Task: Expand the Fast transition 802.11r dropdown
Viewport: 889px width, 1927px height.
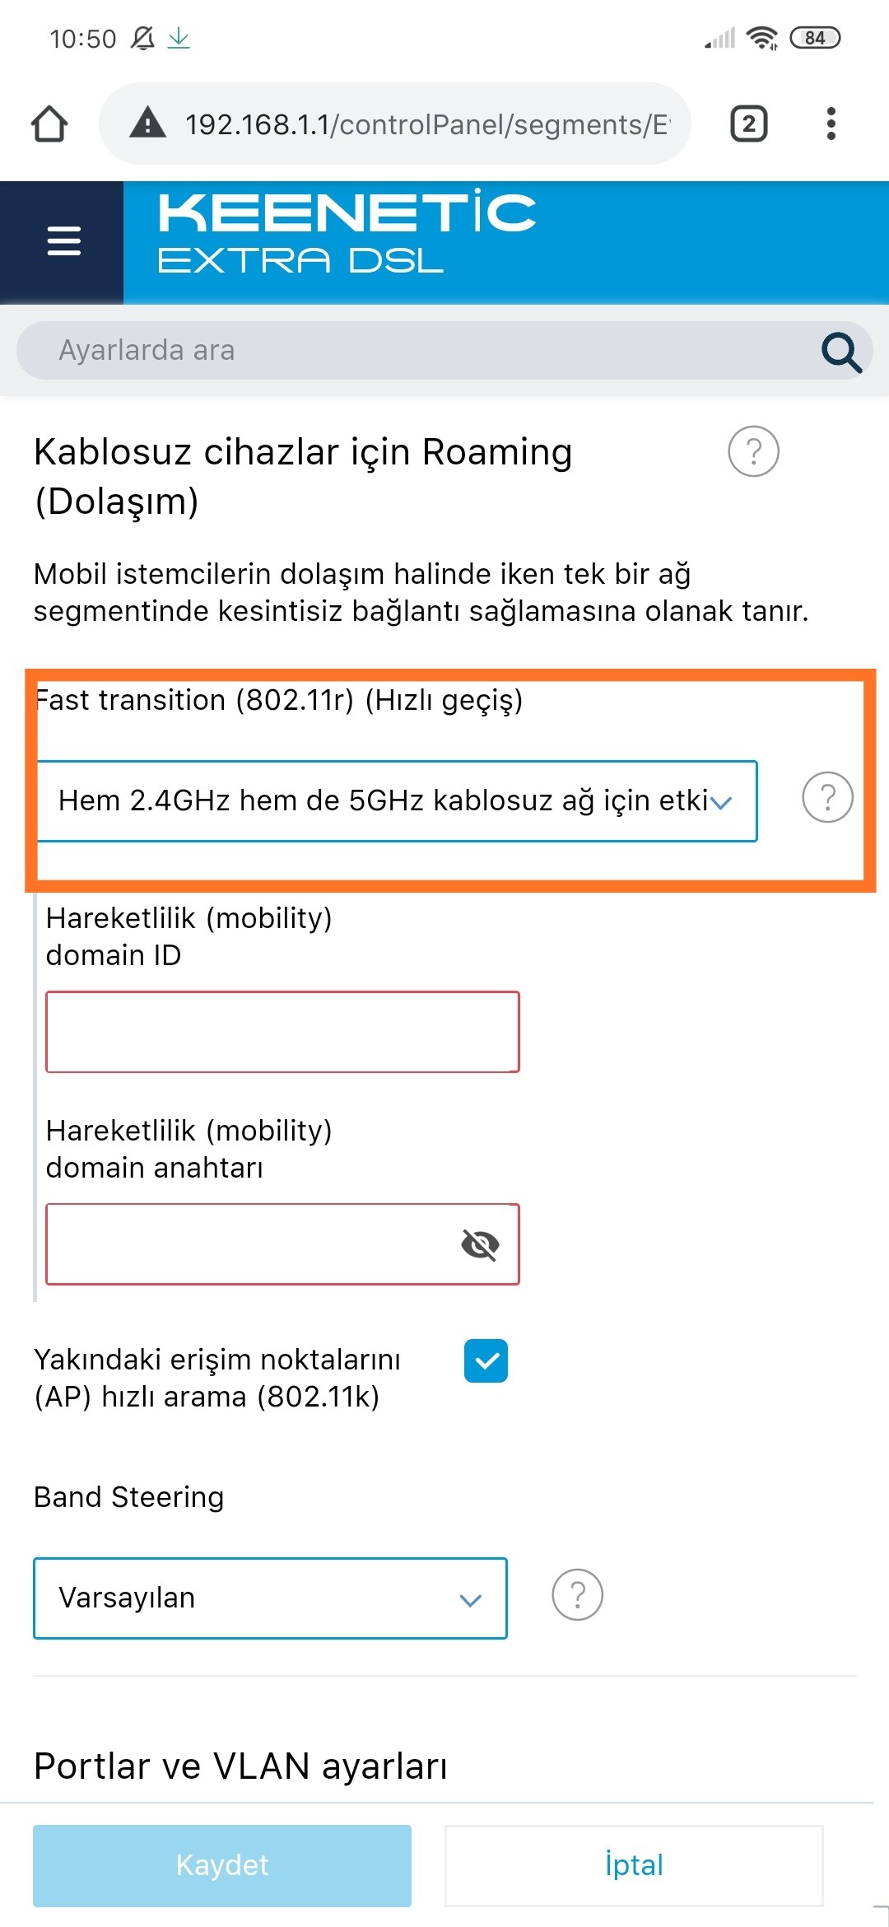Action: click(x=395, y=800)
